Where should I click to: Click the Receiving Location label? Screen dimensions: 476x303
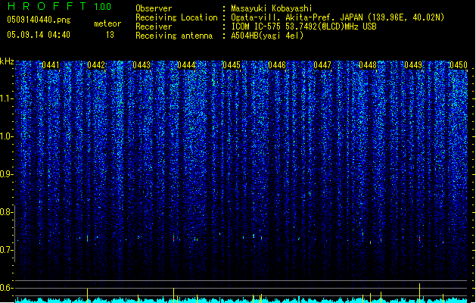(x=176, y=17)
